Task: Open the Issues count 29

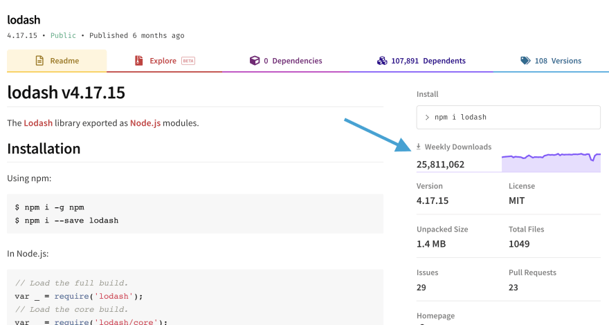Action: click(421, 288)
